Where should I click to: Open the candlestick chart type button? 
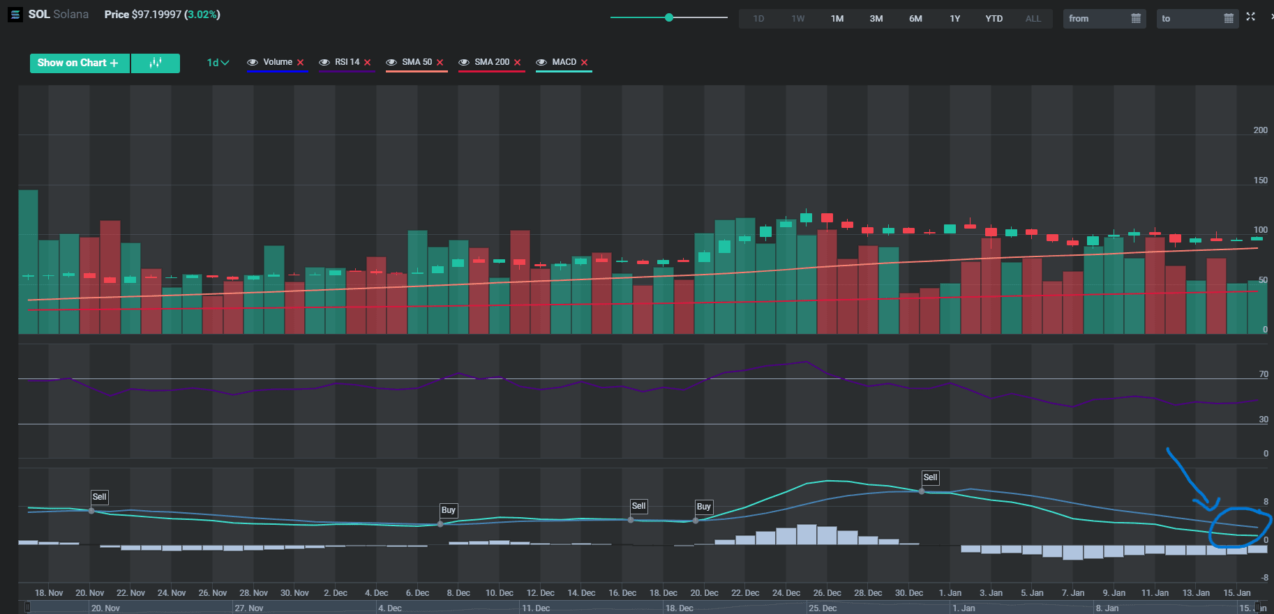tap(156, 63)
